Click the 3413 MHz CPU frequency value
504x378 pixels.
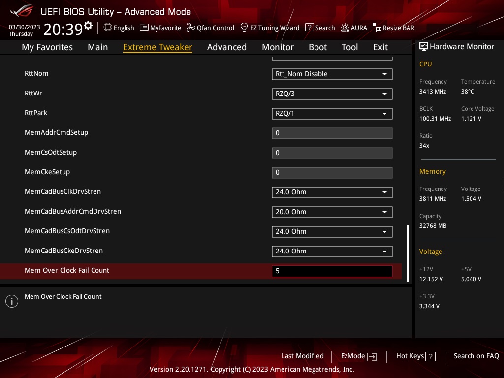[432, 92]
